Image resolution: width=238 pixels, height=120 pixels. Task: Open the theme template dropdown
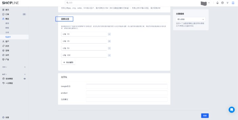click(x=190, y=20)
